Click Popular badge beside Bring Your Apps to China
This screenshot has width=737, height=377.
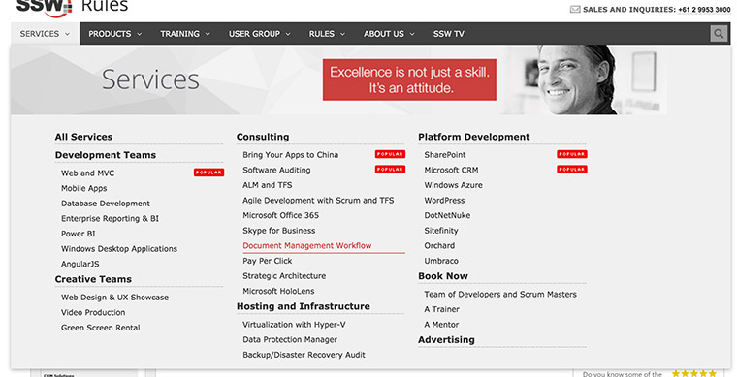click(390, 154)
